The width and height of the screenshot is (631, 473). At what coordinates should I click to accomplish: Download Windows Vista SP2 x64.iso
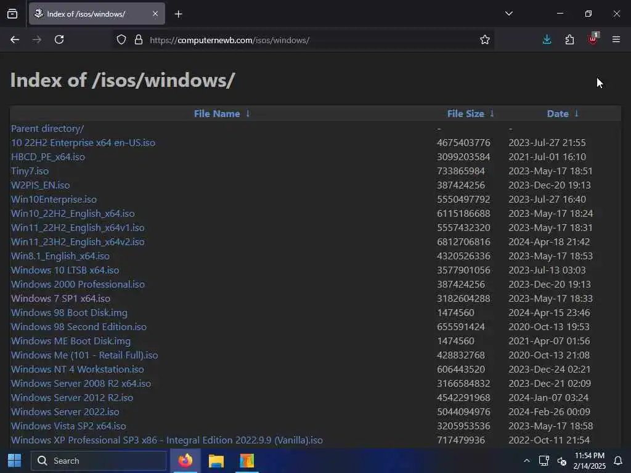click(x=68, y=426)
